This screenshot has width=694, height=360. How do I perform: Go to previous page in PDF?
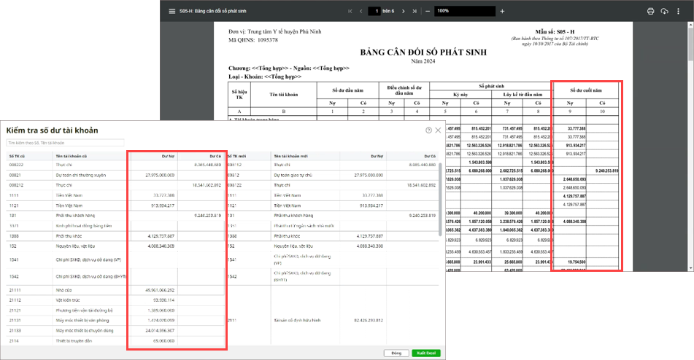click(361, 11)
